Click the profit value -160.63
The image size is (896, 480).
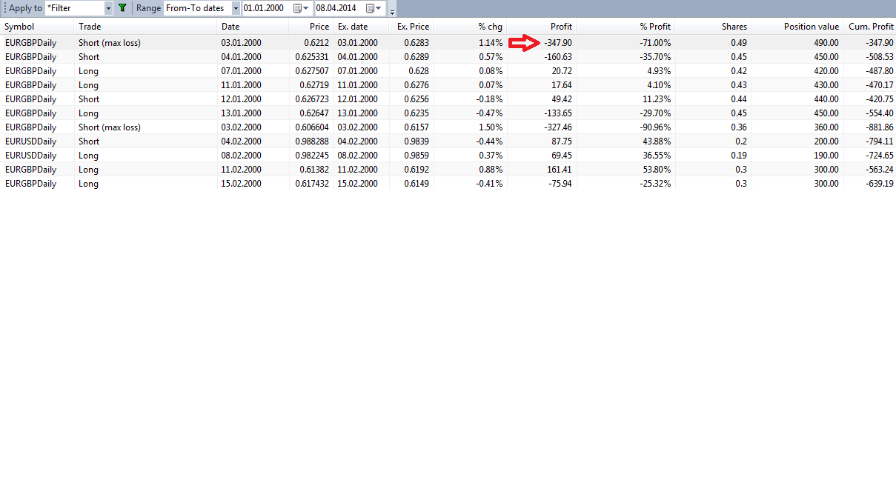click(557, 57)
